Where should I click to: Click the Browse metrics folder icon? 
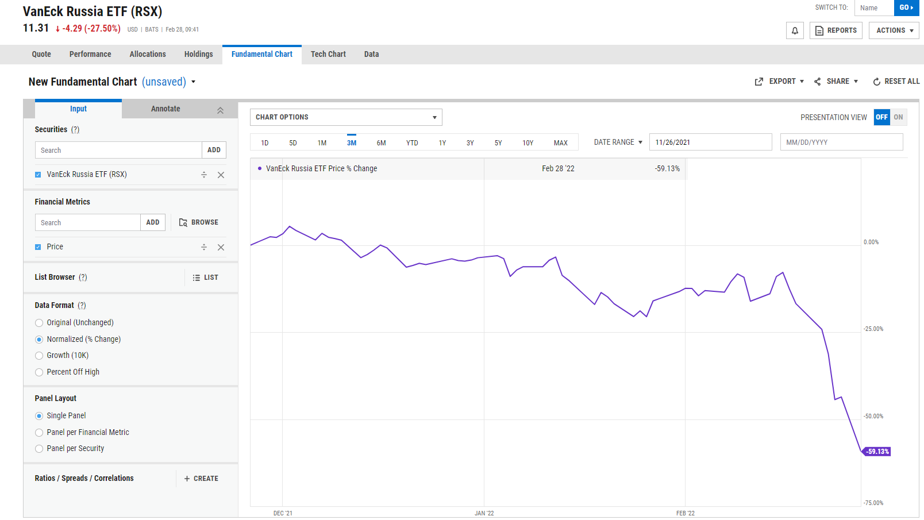tap(183, 222)
